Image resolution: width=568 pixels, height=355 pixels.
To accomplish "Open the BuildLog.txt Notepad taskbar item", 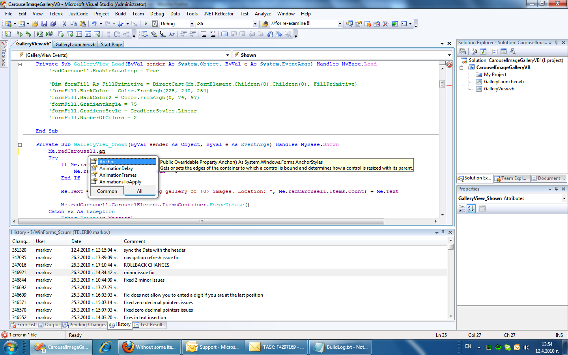I will click(x=340, y=347).
